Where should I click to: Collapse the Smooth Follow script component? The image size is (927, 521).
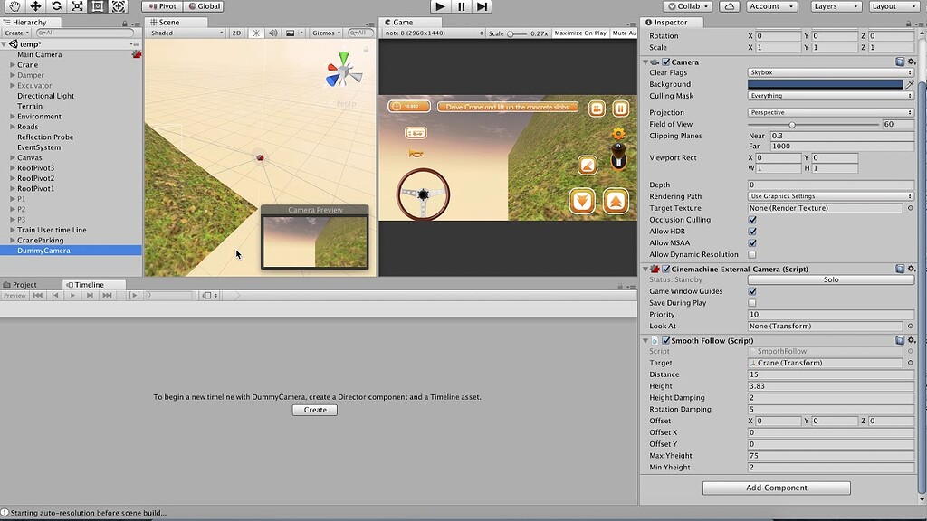click(x=645, y=340)
